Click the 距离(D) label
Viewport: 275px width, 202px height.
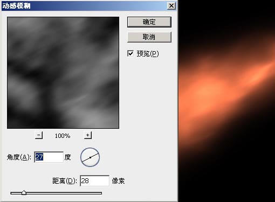[65, 181]
